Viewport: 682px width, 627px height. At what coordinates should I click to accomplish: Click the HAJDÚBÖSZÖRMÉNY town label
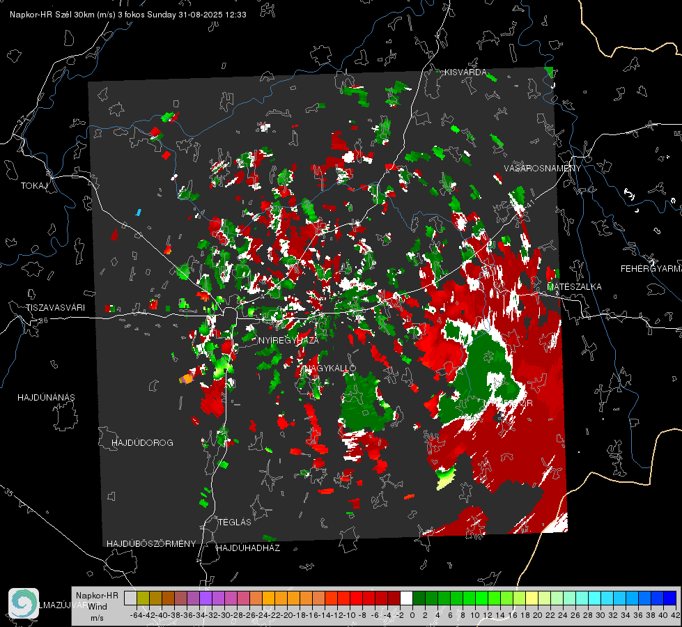coord(151,544)
